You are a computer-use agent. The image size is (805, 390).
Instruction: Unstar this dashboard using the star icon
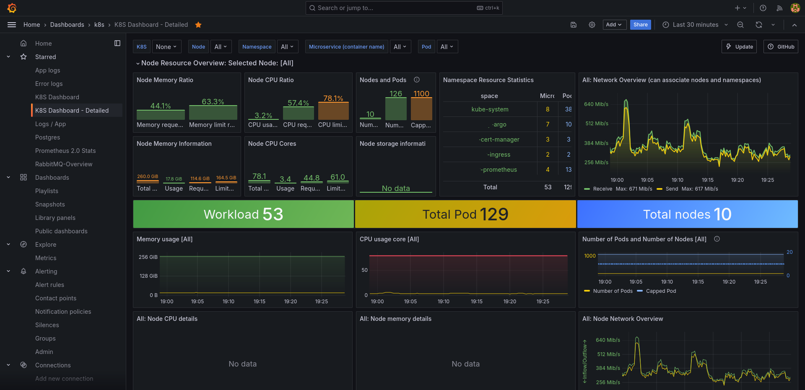(198, 25)
